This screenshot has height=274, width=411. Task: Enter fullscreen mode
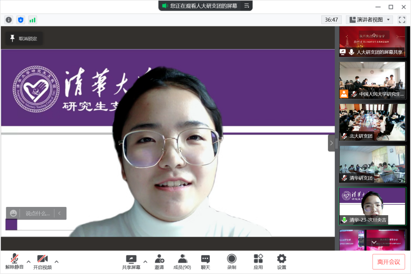click(402, 19)
